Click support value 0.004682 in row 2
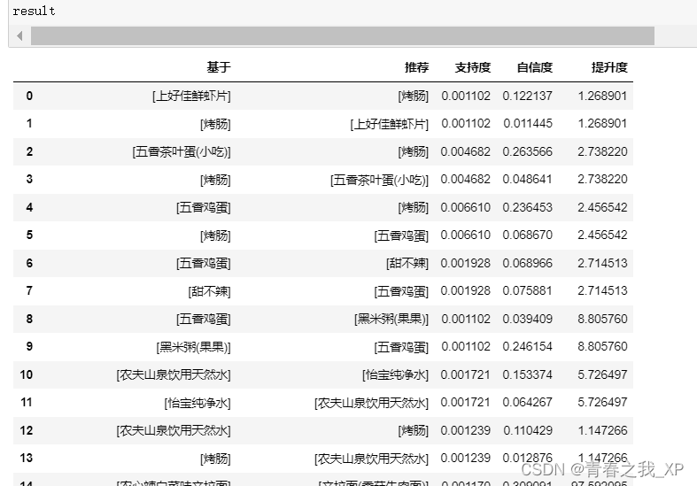Screen dimensions: 697x486 point(466,152)
